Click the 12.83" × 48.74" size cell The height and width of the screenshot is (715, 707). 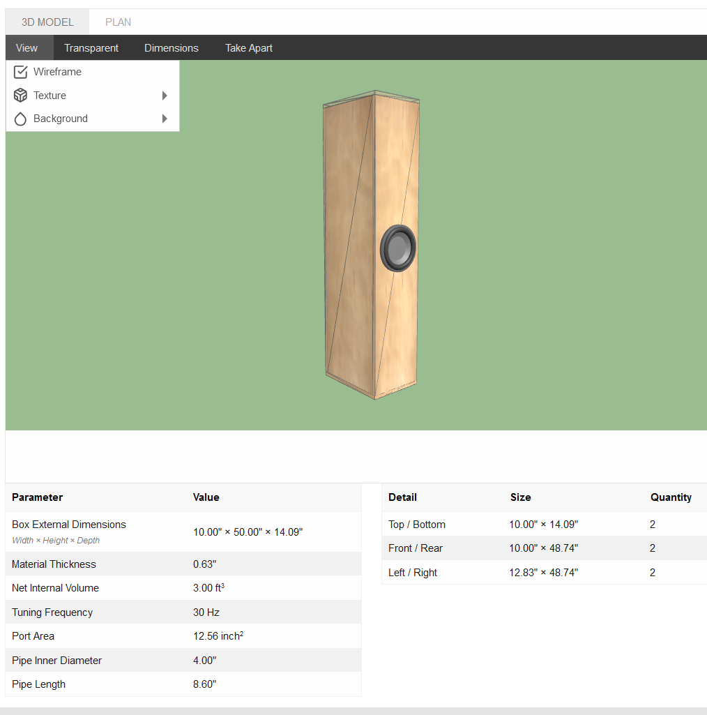[x=543, y=572]
